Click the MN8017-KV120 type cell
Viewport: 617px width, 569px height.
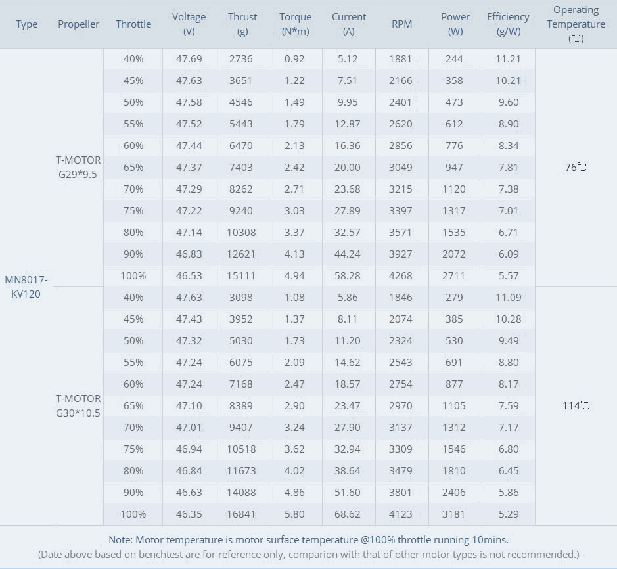[26, 287]
